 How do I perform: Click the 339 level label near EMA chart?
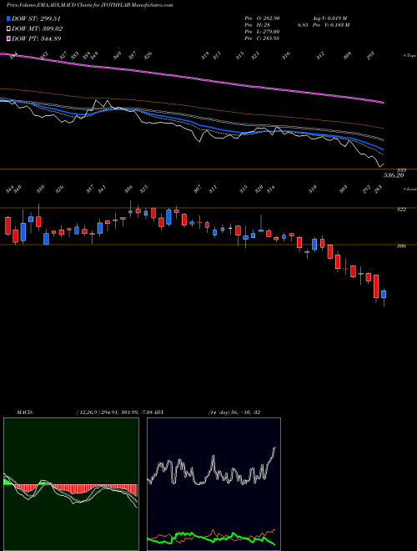[x=401, y=170]
